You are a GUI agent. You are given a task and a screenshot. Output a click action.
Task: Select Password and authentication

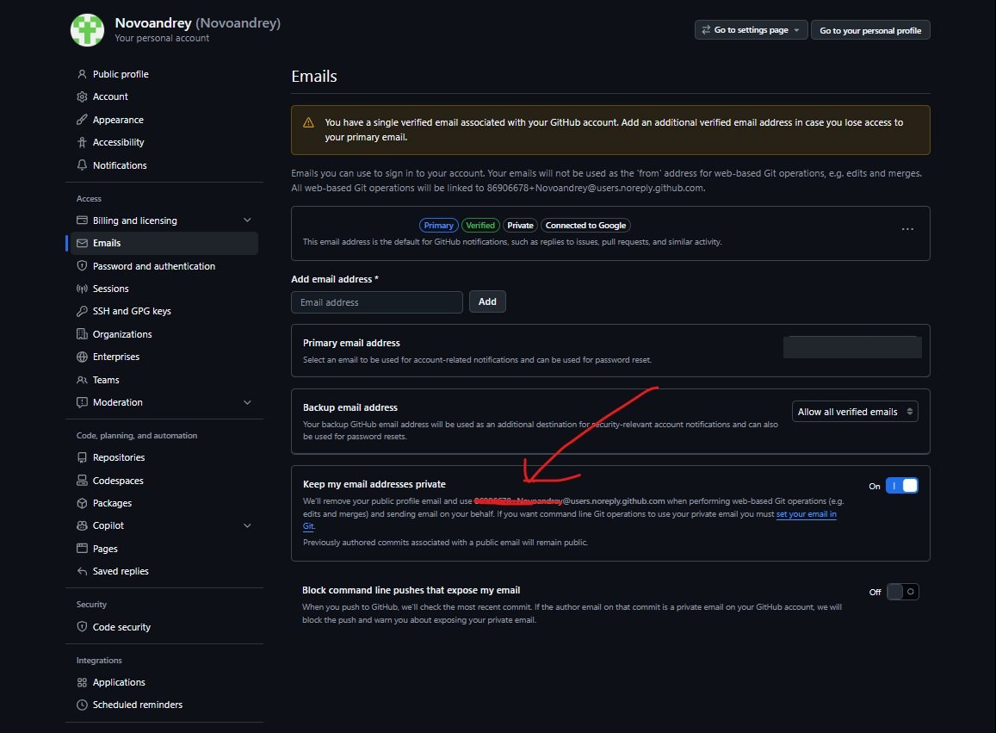[154, 266]
